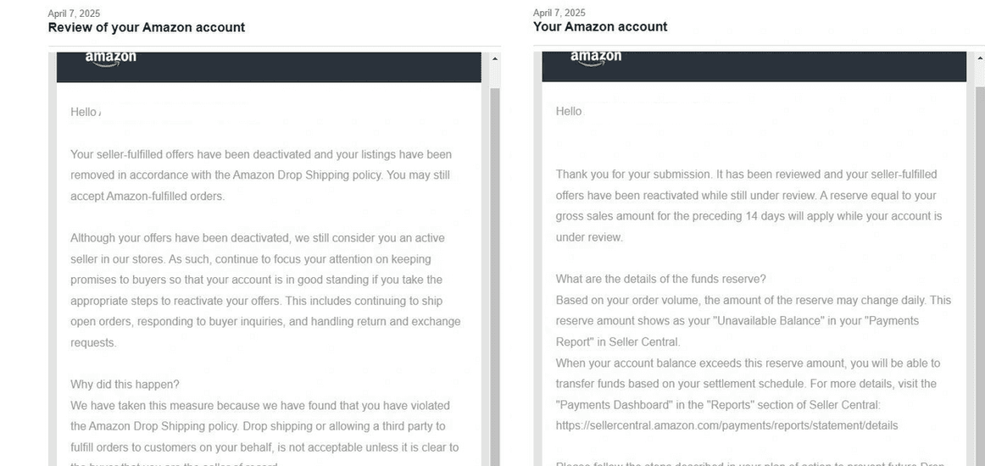The image size is (985, 466).
Task: Click the "Your seller-fulfilled offers have been deactivated" line
Action: [261, 154]
